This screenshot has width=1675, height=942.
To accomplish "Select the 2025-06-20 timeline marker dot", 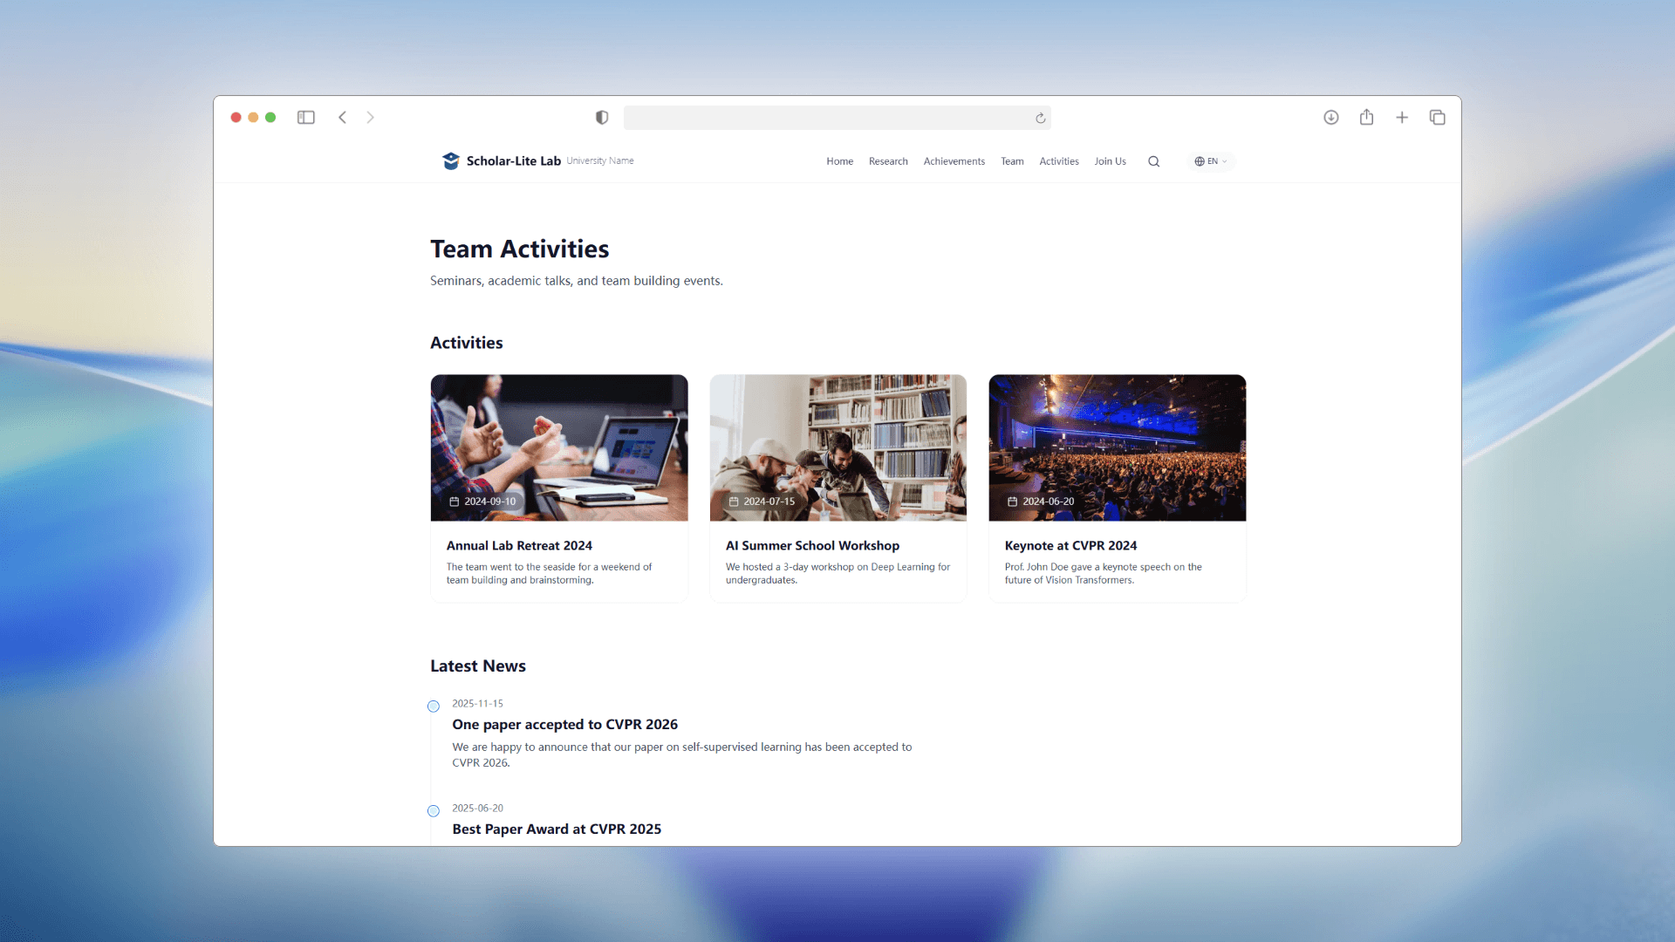I will coord(434,811).
